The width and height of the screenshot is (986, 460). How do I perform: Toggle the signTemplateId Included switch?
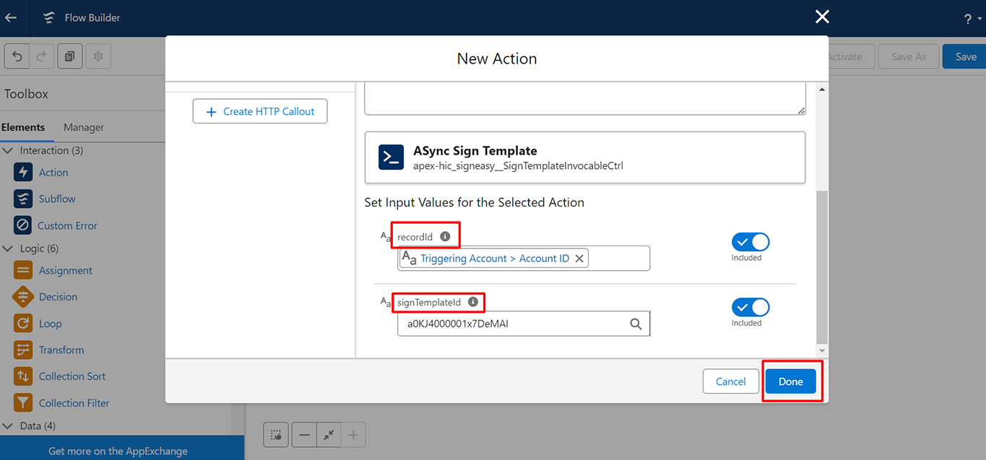[751, 308]
